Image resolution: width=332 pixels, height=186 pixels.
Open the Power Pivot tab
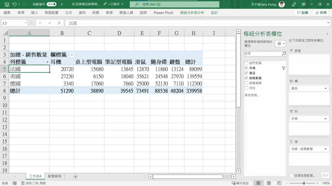coord(163,13)
